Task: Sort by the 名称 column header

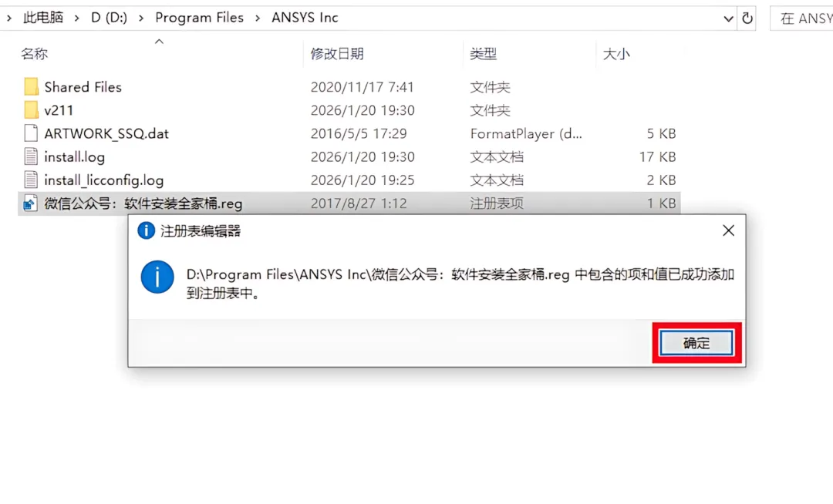Action: coord(34,54)
